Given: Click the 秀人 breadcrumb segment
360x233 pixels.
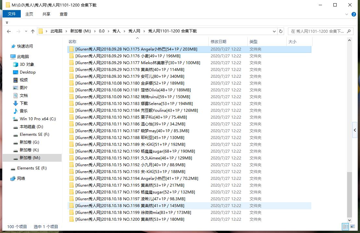Looking at the screenshot, I should (x=117, y=31).
